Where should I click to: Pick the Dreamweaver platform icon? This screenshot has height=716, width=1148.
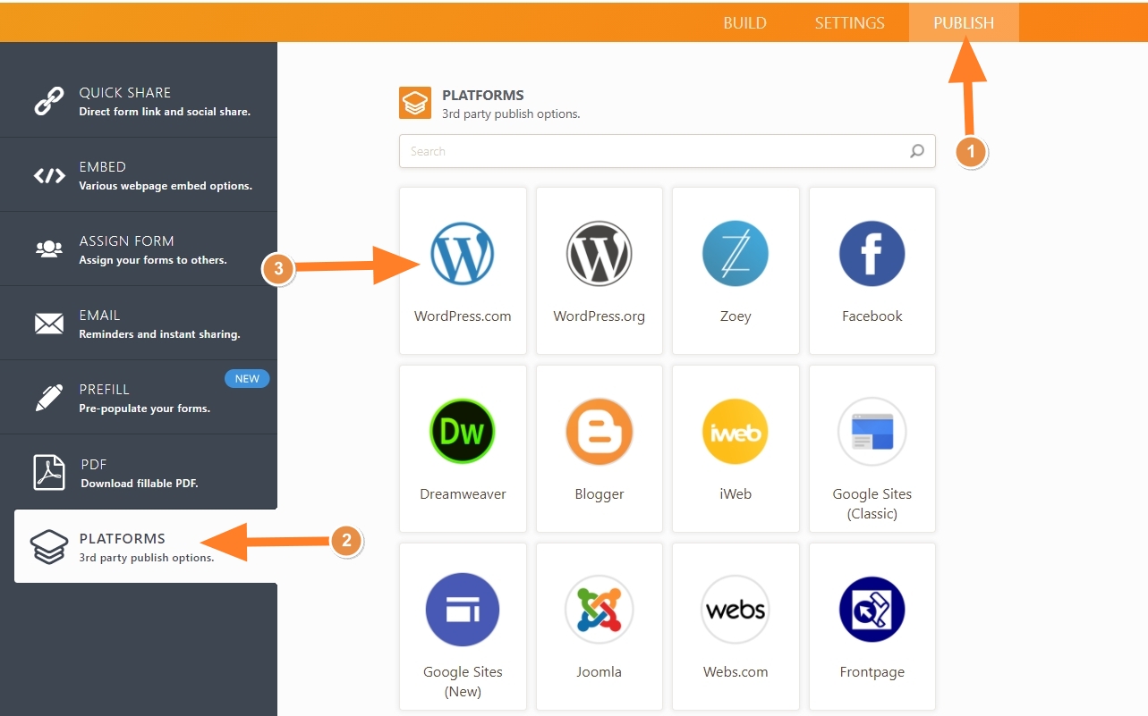point(463,432)
